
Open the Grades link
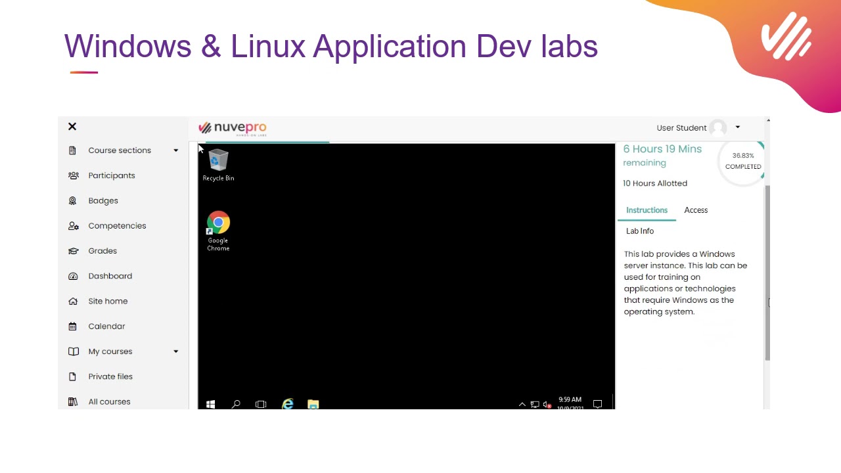(x=102, y=251)
